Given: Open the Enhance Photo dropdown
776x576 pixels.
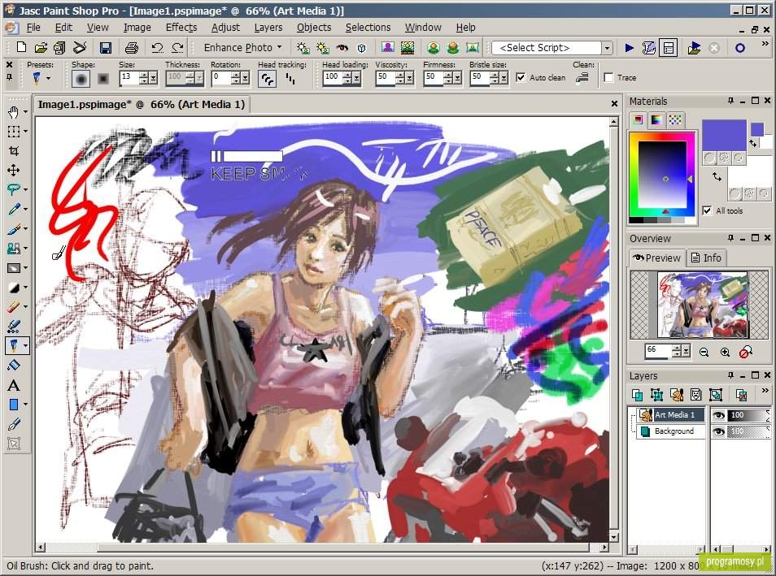Looking at the screenshot, I should [x=242, y=47].
